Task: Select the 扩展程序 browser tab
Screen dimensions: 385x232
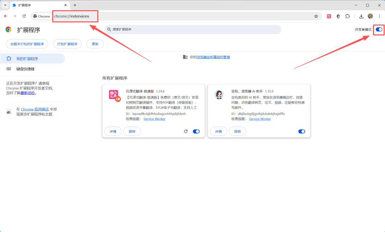Action: [39, 5]
